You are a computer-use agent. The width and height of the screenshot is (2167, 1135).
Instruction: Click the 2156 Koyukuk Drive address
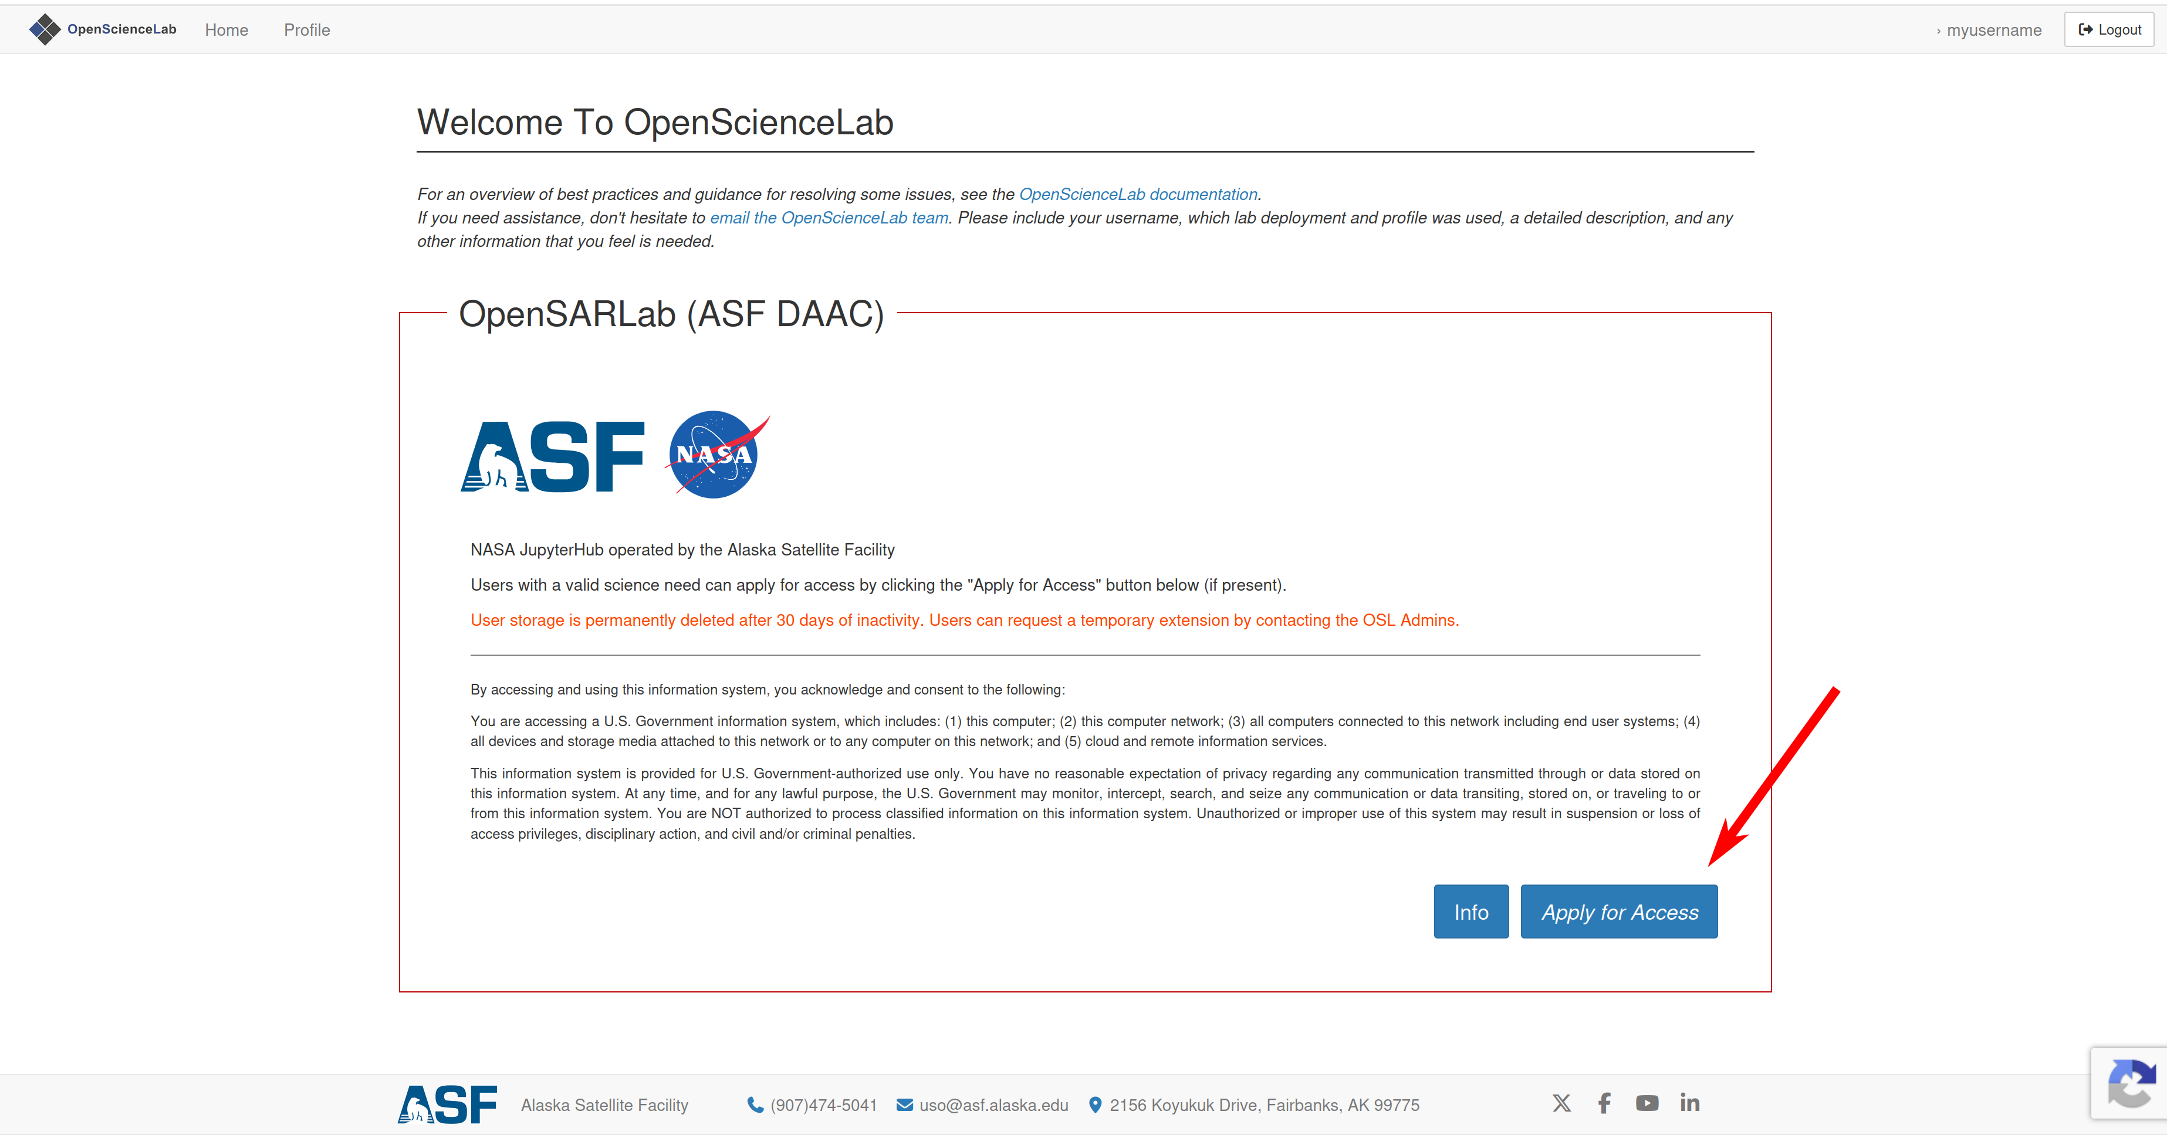[x=1265, y=1106]
